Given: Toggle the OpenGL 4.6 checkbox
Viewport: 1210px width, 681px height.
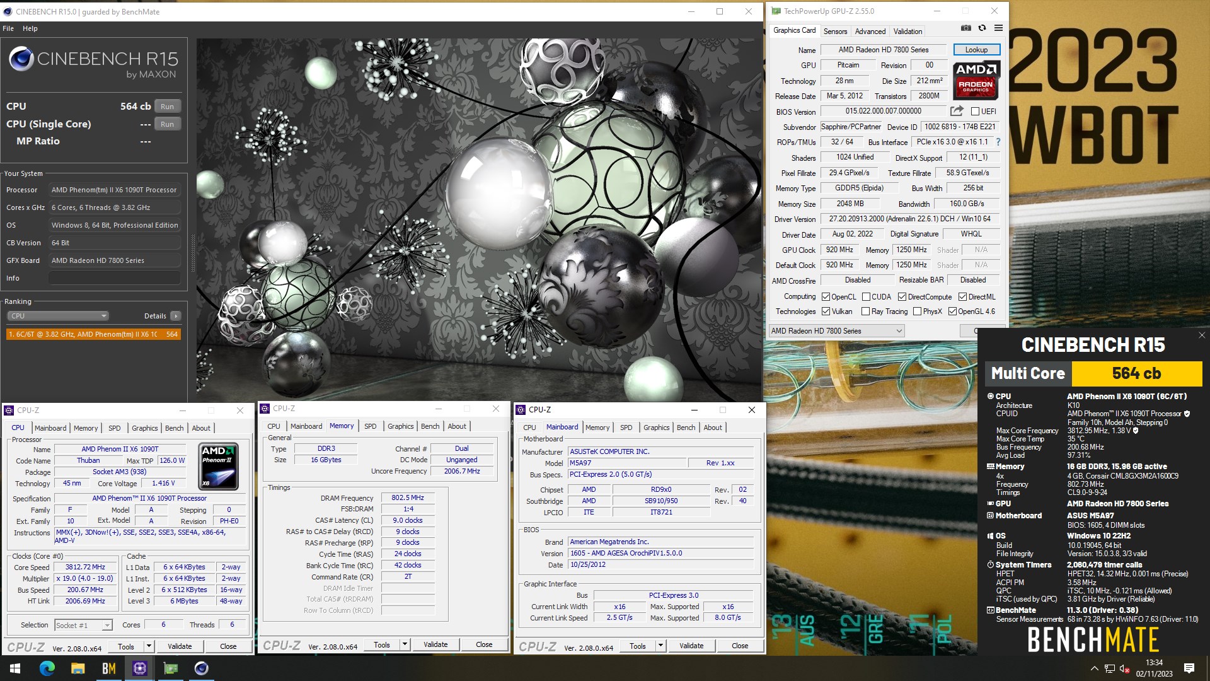Looking at the screenshot, I should pyautogui.click(x=952, y=311).
